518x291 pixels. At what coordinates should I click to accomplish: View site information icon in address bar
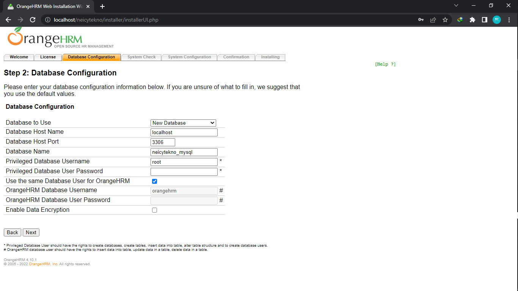click(x=48, y=20)
